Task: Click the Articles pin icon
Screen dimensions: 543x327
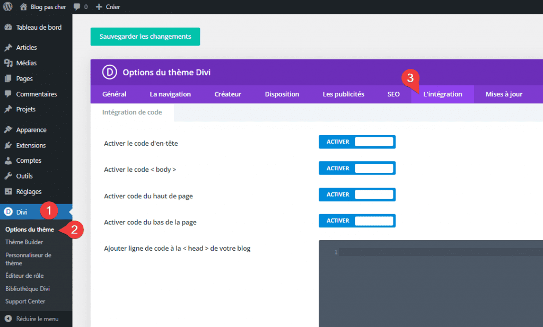Action: [x=8, y=47]
